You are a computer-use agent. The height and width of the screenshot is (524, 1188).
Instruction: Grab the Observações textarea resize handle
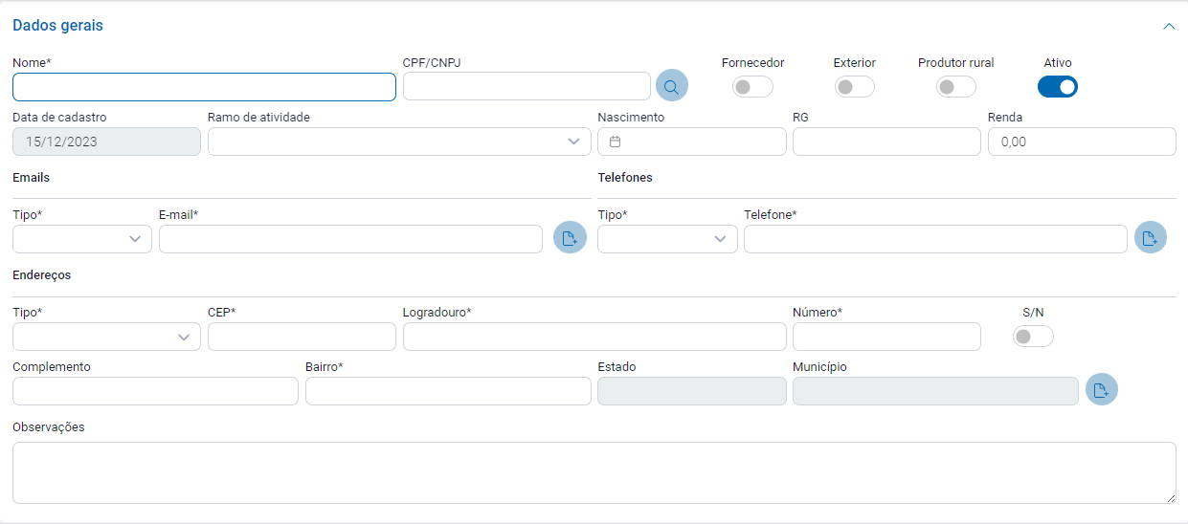tap(1171, 498)
